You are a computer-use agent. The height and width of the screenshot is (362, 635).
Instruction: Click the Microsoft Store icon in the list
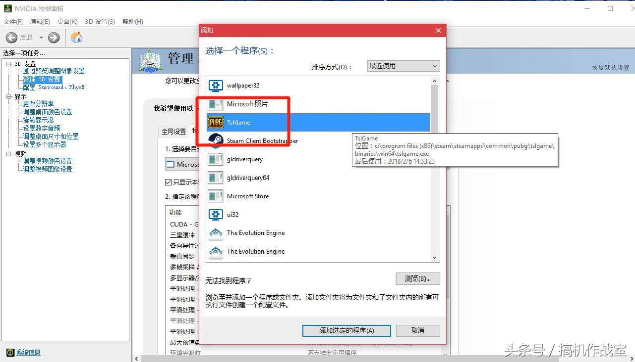[x=216, y=196]
